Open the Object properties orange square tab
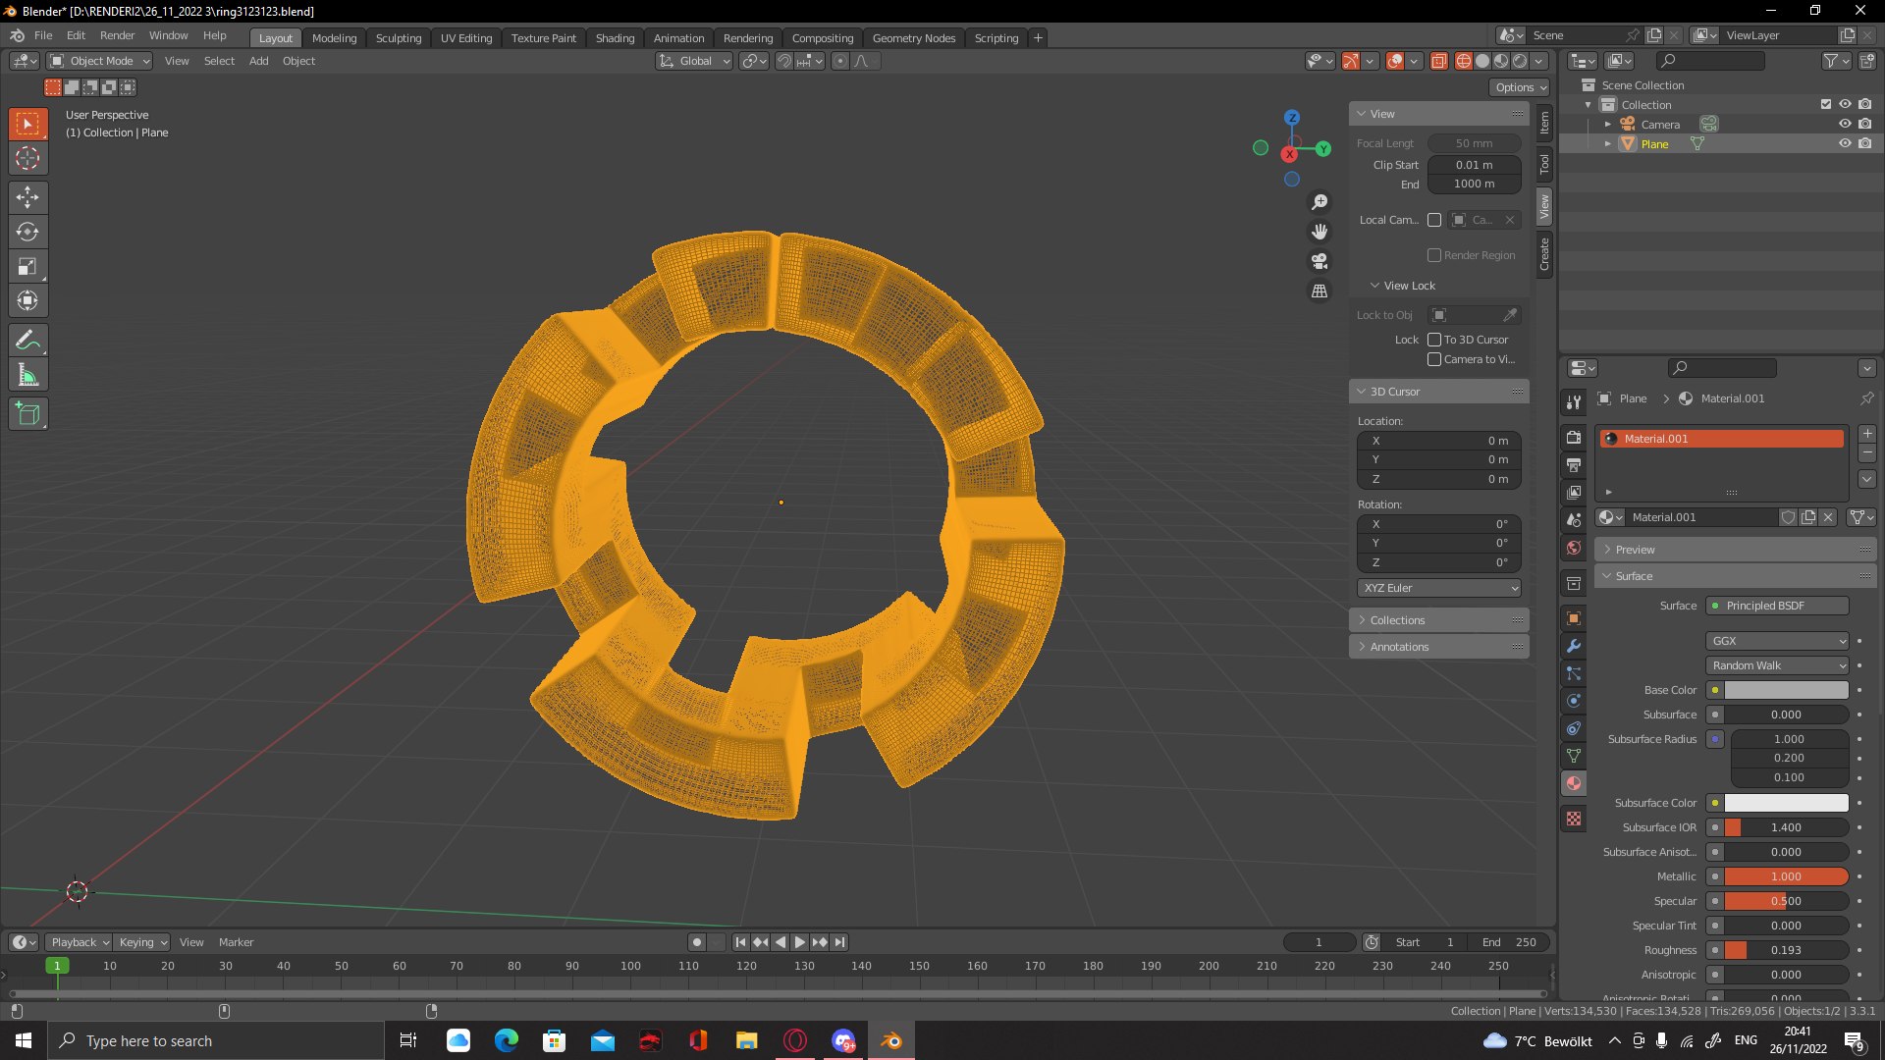This screenshot has width=1885, height=1060. [x=1574, y=618]
